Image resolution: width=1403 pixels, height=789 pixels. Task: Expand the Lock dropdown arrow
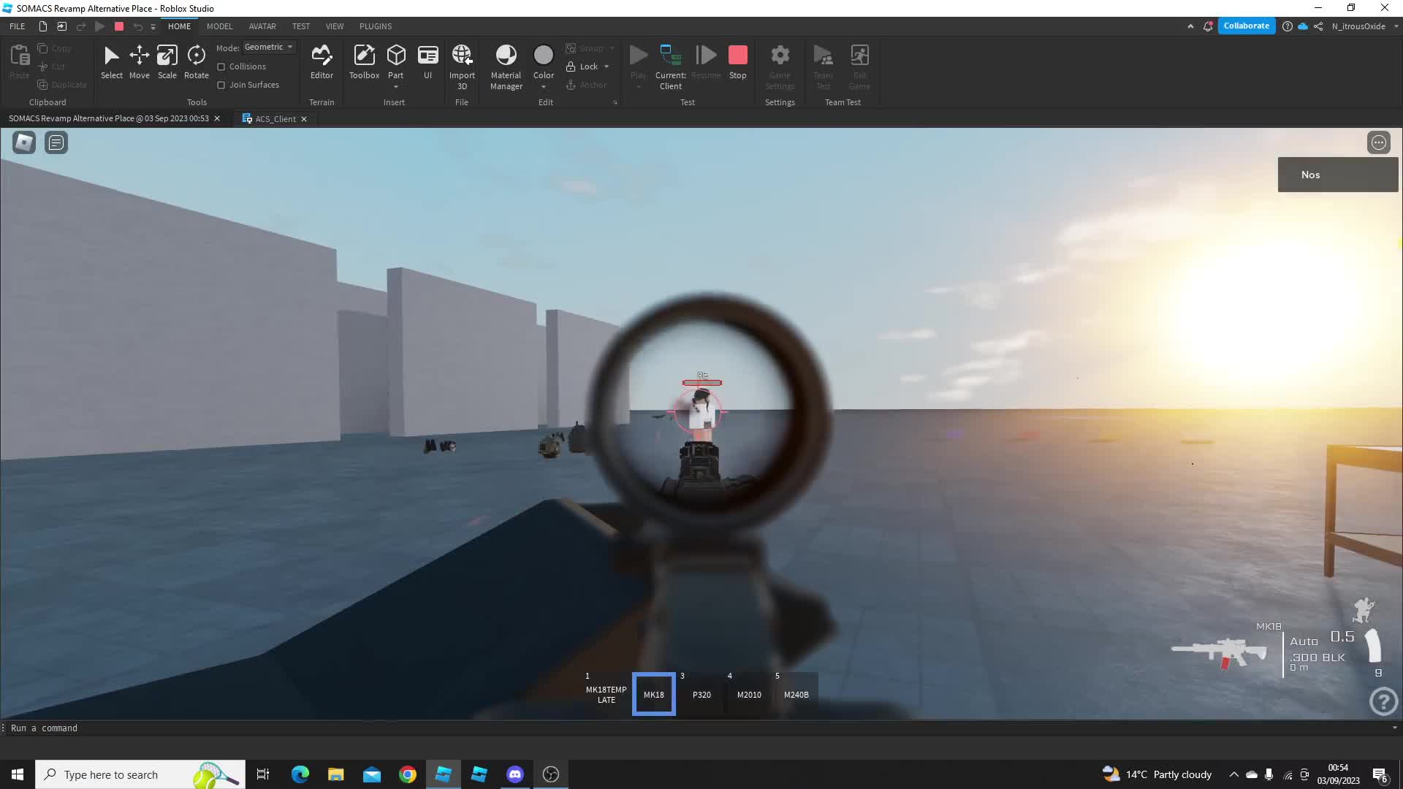[x=607, y=66]
